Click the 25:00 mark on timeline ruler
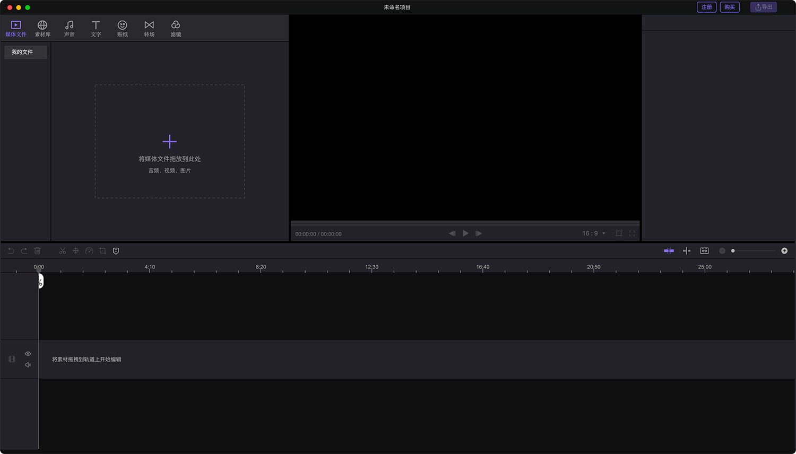 coord(705,267)
